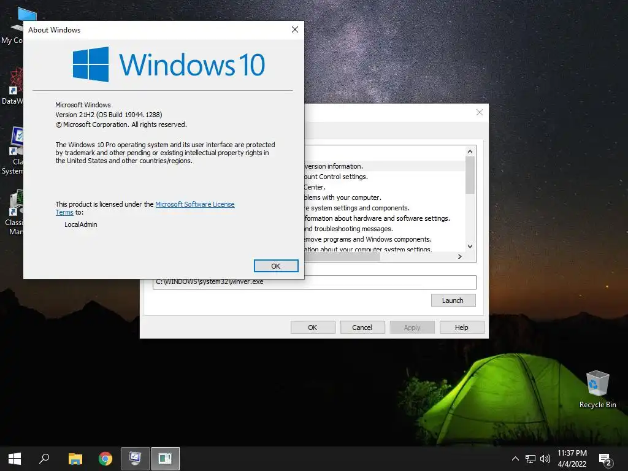The width and height of the screenshot is (628, 471).
Task: Click the Launch button in the System Configuration window
Action: (453, 301)
